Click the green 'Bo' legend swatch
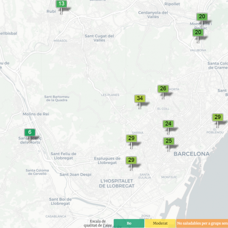This screenshot has height=228, width=228. click(x=129, y=223)
